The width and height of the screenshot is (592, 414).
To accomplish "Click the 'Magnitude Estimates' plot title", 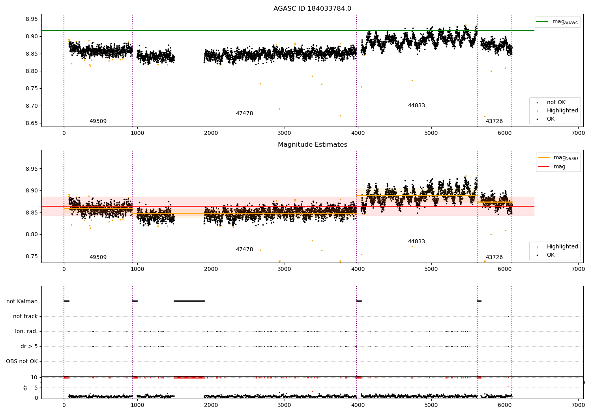I will 312,145.
